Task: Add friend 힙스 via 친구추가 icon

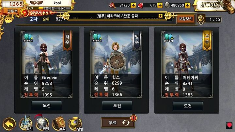Action: (97, 38)
